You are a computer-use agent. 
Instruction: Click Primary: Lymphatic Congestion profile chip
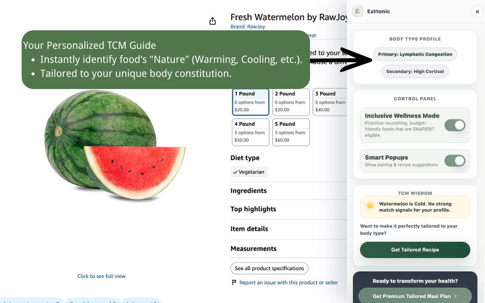tap(415, 54)
